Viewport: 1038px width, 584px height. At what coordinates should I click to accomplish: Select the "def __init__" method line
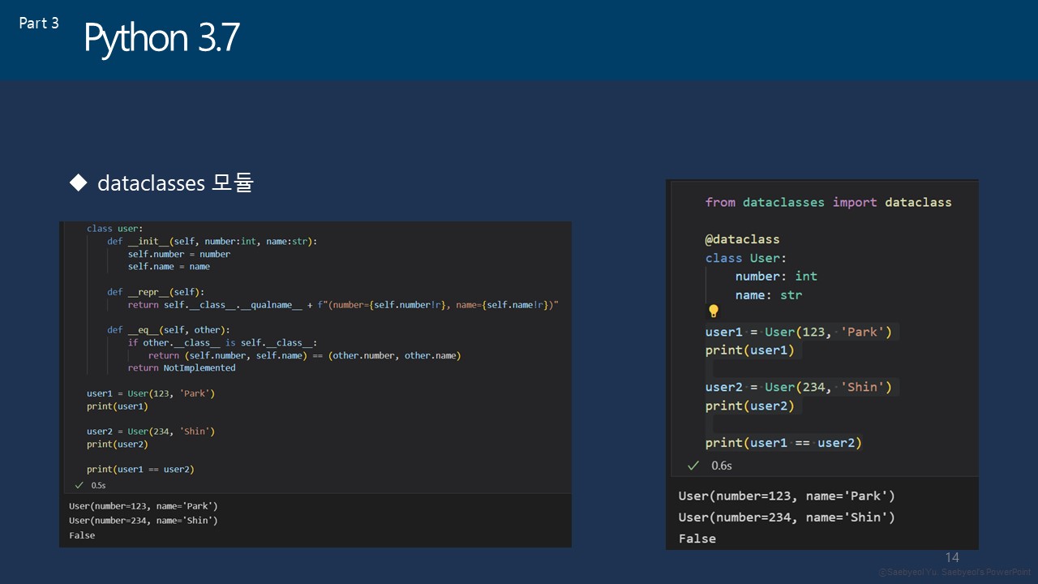pos(212,241)
